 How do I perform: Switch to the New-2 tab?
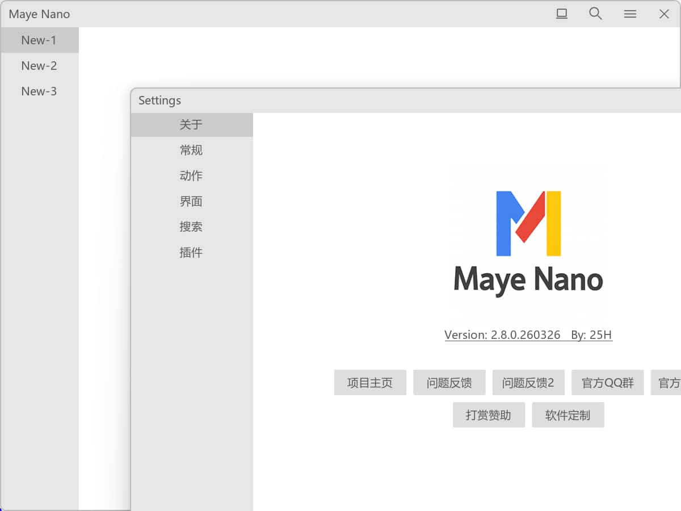pyautogui.click(x=40, y=66)
